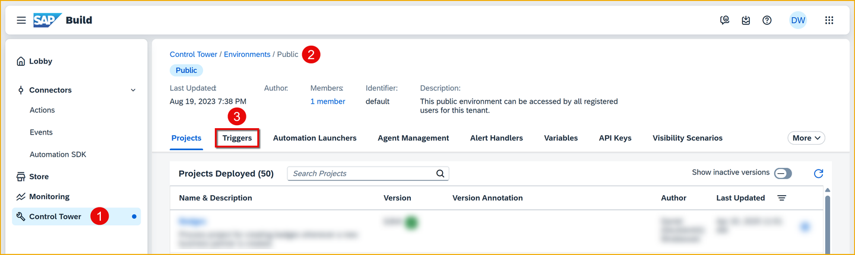Viewport: 855px width, 255px height.
Task: Switch to the API Keys tab
Action: pos(615,138)
